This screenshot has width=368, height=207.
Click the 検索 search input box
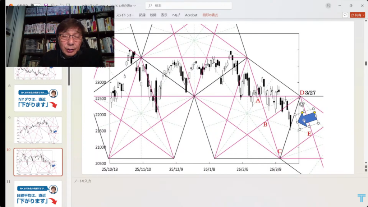(190, 5)
